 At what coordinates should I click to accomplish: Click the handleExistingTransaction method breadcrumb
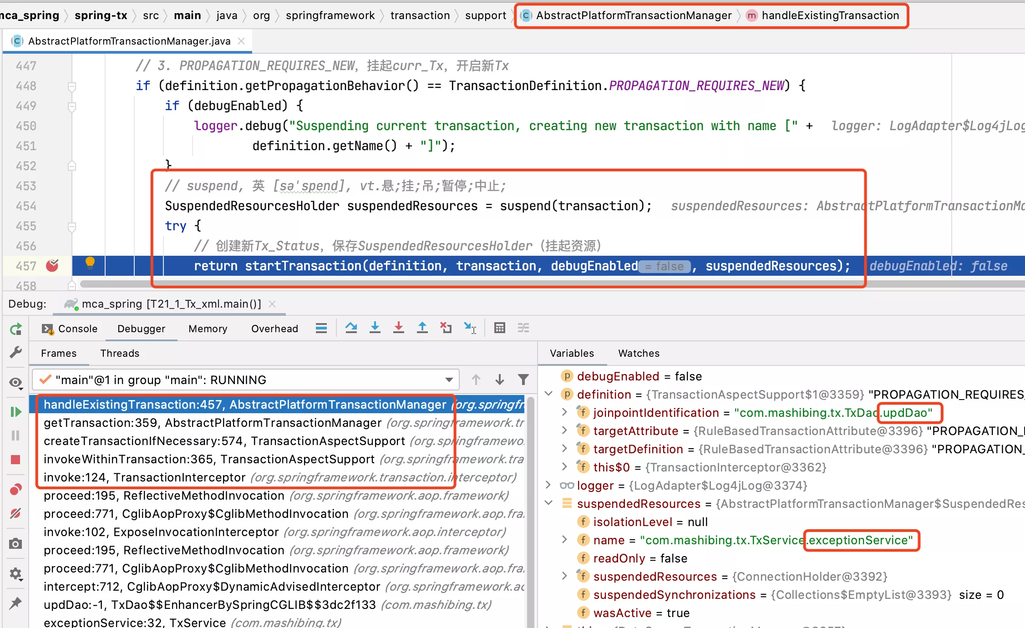[823, 15]
